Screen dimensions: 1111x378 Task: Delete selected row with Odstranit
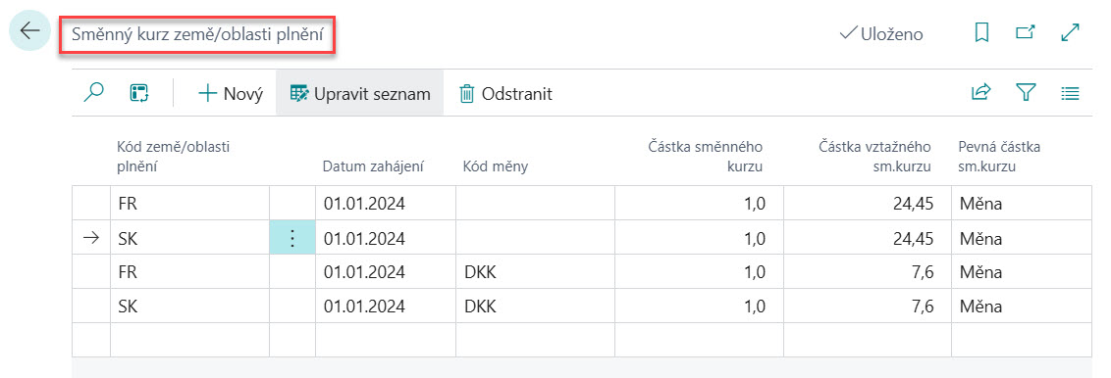click(505, 93)
